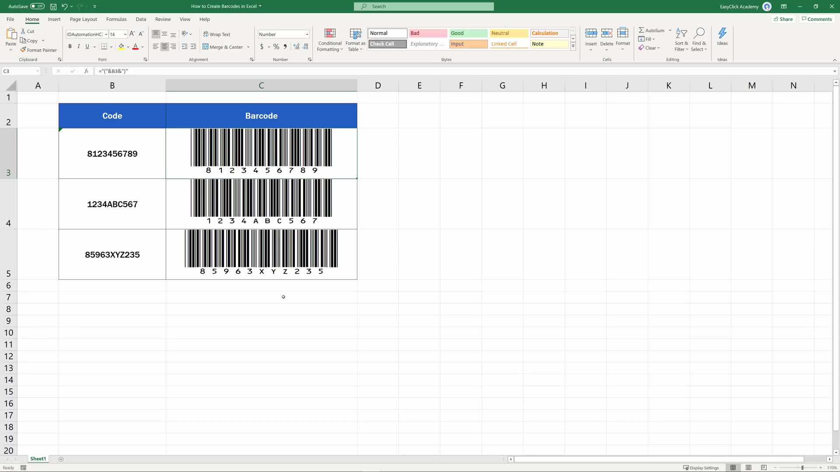Toggle Bold formatting

[x=70, y=46]
